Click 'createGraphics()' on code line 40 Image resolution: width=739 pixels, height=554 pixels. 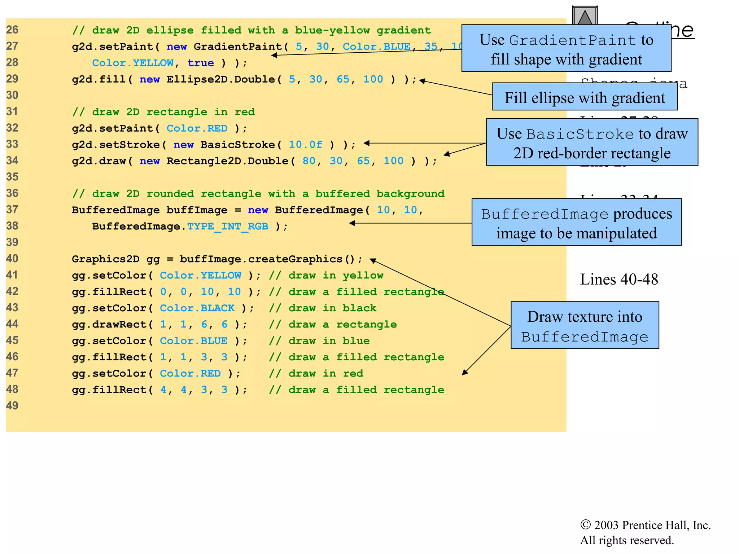[301, 259]
